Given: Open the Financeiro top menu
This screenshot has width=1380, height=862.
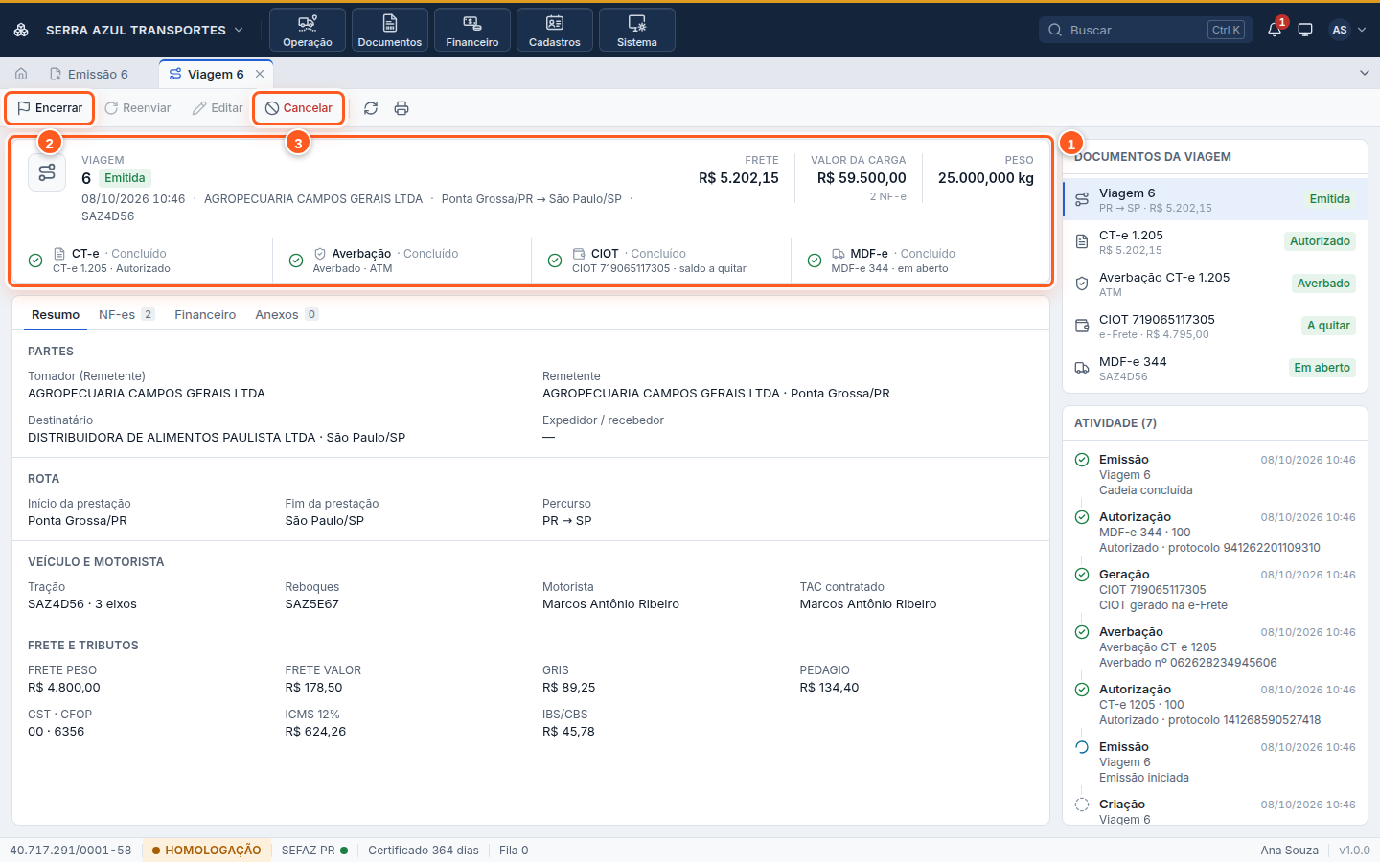Looking at the screenshot, I should coord(472,30).
